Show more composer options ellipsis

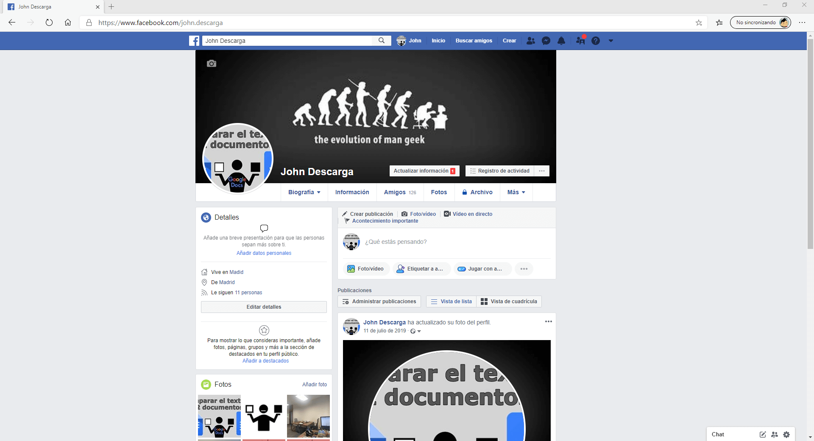pos(524,269)
